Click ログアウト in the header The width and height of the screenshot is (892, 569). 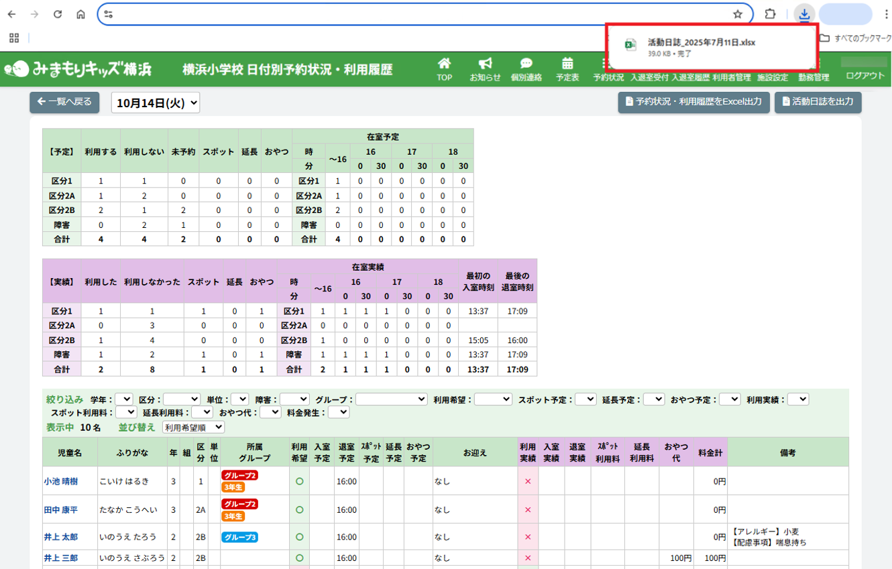tap(865, 76)
